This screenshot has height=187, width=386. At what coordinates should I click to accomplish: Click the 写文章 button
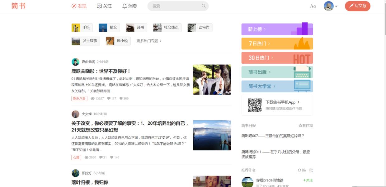[357, 6]
